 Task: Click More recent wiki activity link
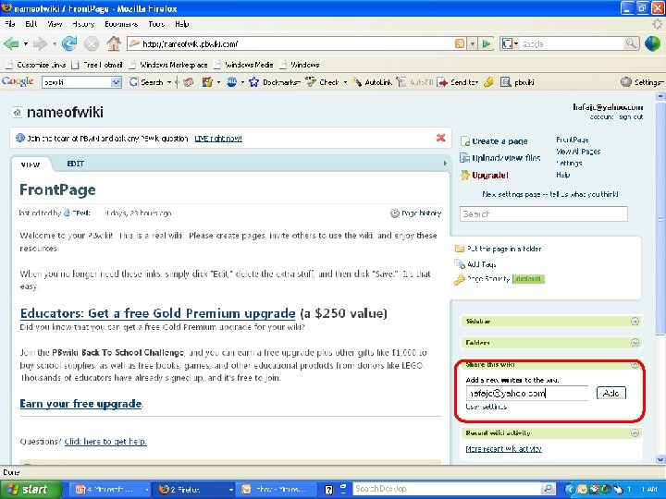point(503,448)
